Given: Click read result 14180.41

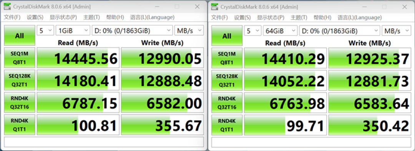Looking at the screenshot, I should [78, 80].
